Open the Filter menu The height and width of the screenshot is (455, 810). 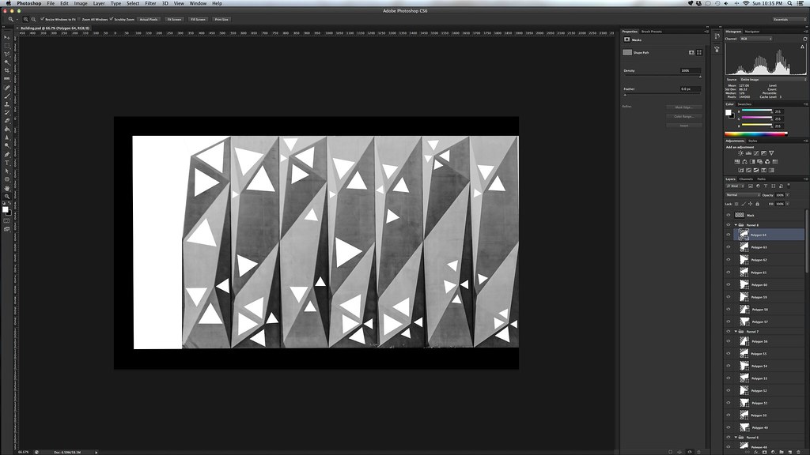150,3
